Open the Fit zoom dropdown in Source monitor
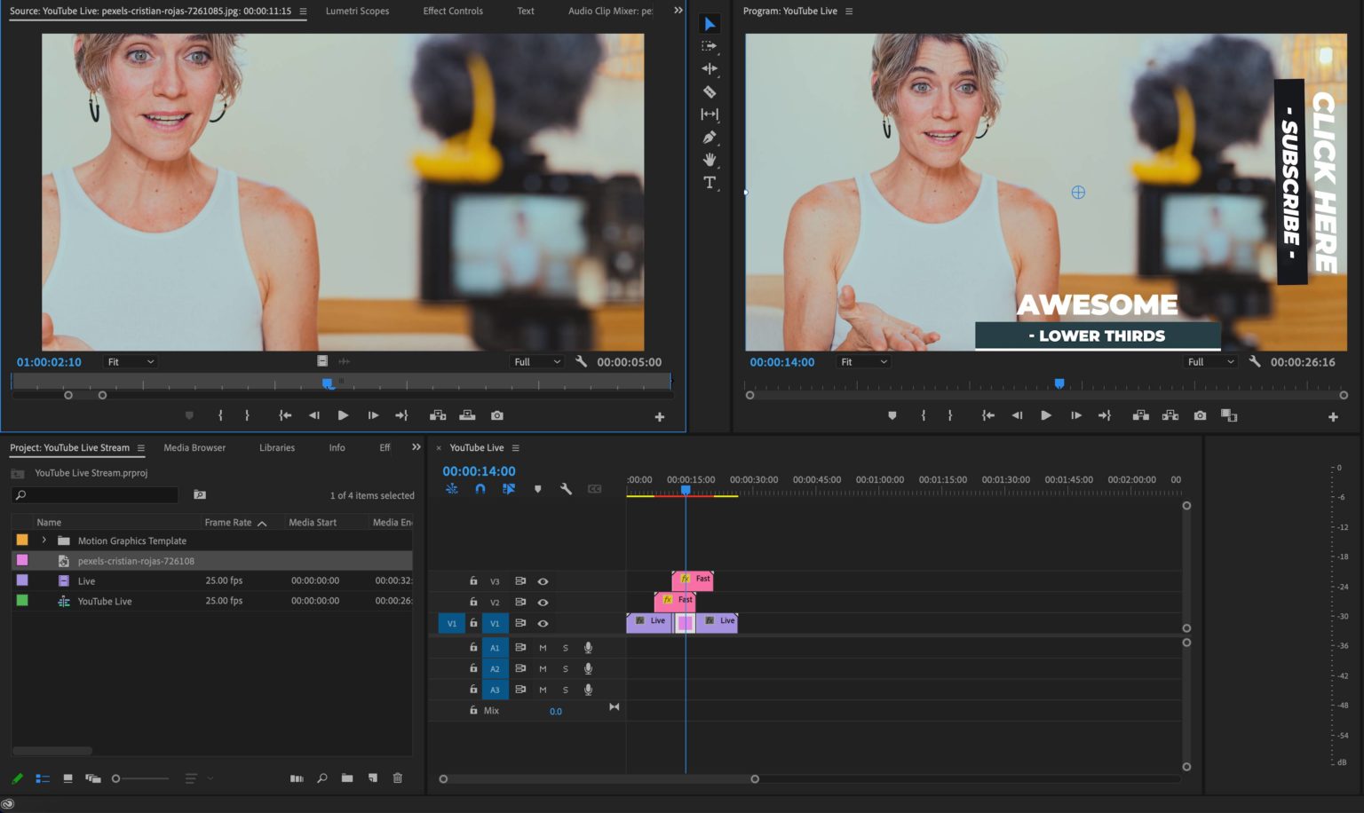This screenshot has width=1364, height=813. 130,361
